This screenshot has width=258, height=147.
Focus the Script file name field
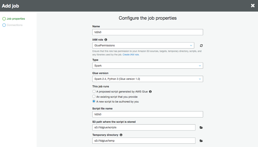(x=147, y=114)
